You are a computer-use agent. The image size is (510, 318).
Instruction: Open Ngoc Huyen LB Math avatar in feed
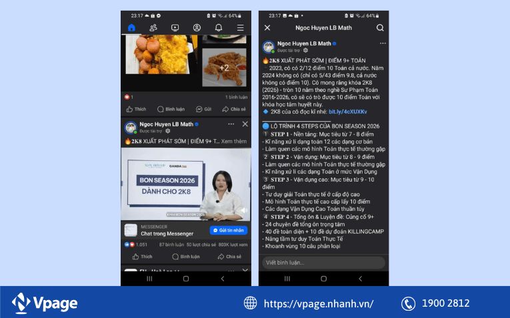[x=131, y=128]
